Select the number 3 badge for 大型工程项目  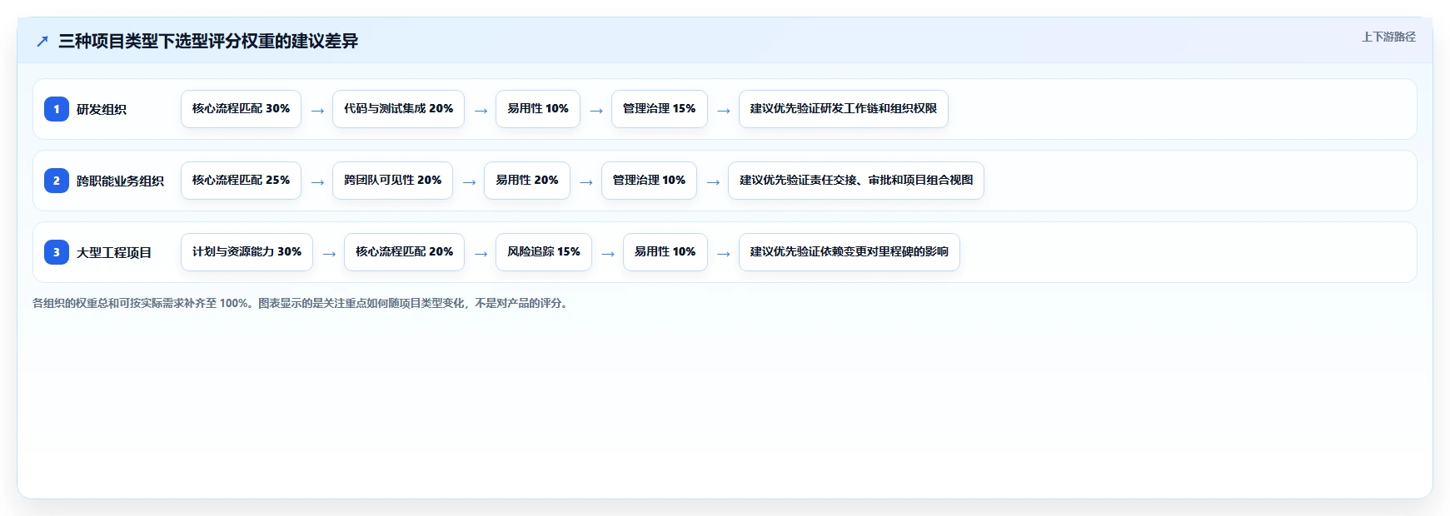point(57,252)
